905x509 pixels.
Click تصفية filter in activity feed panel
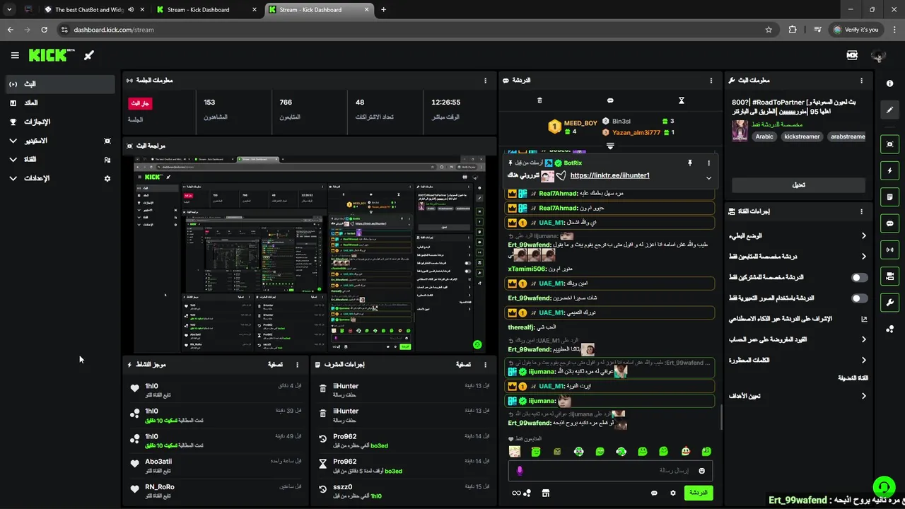pos(276,365)
